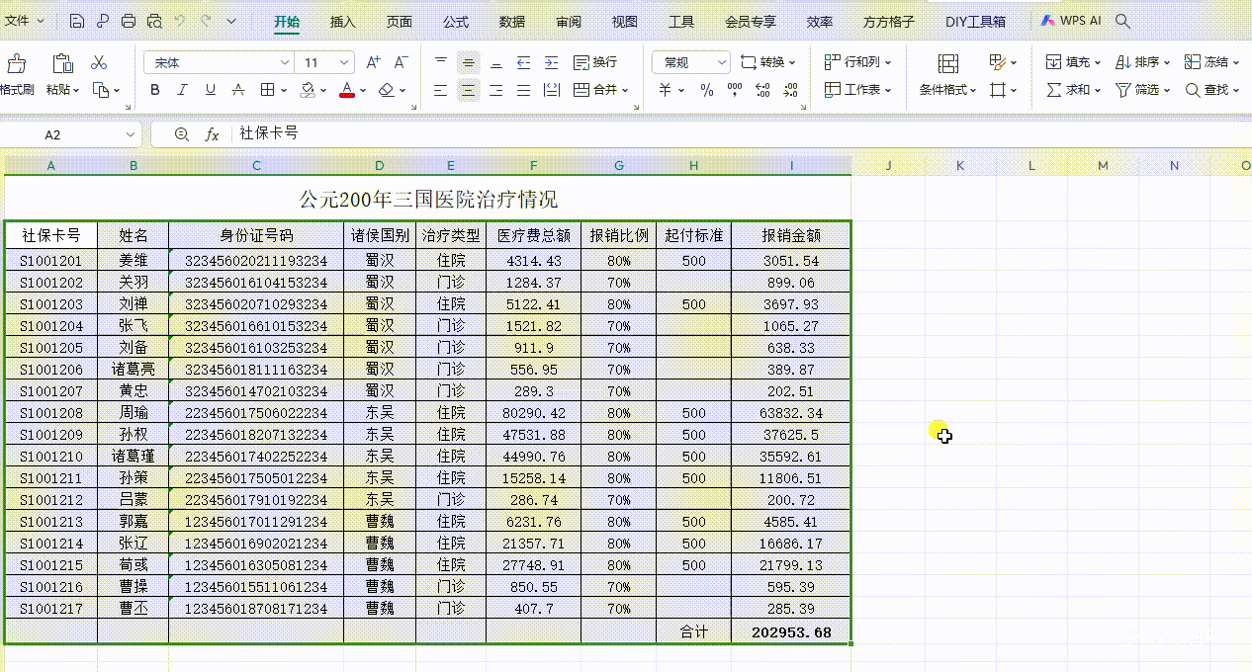Click the AutoSum (求和) button
Image resolution: width=1252 pixels, height=672 pixels.
[x=1073, y=90]
